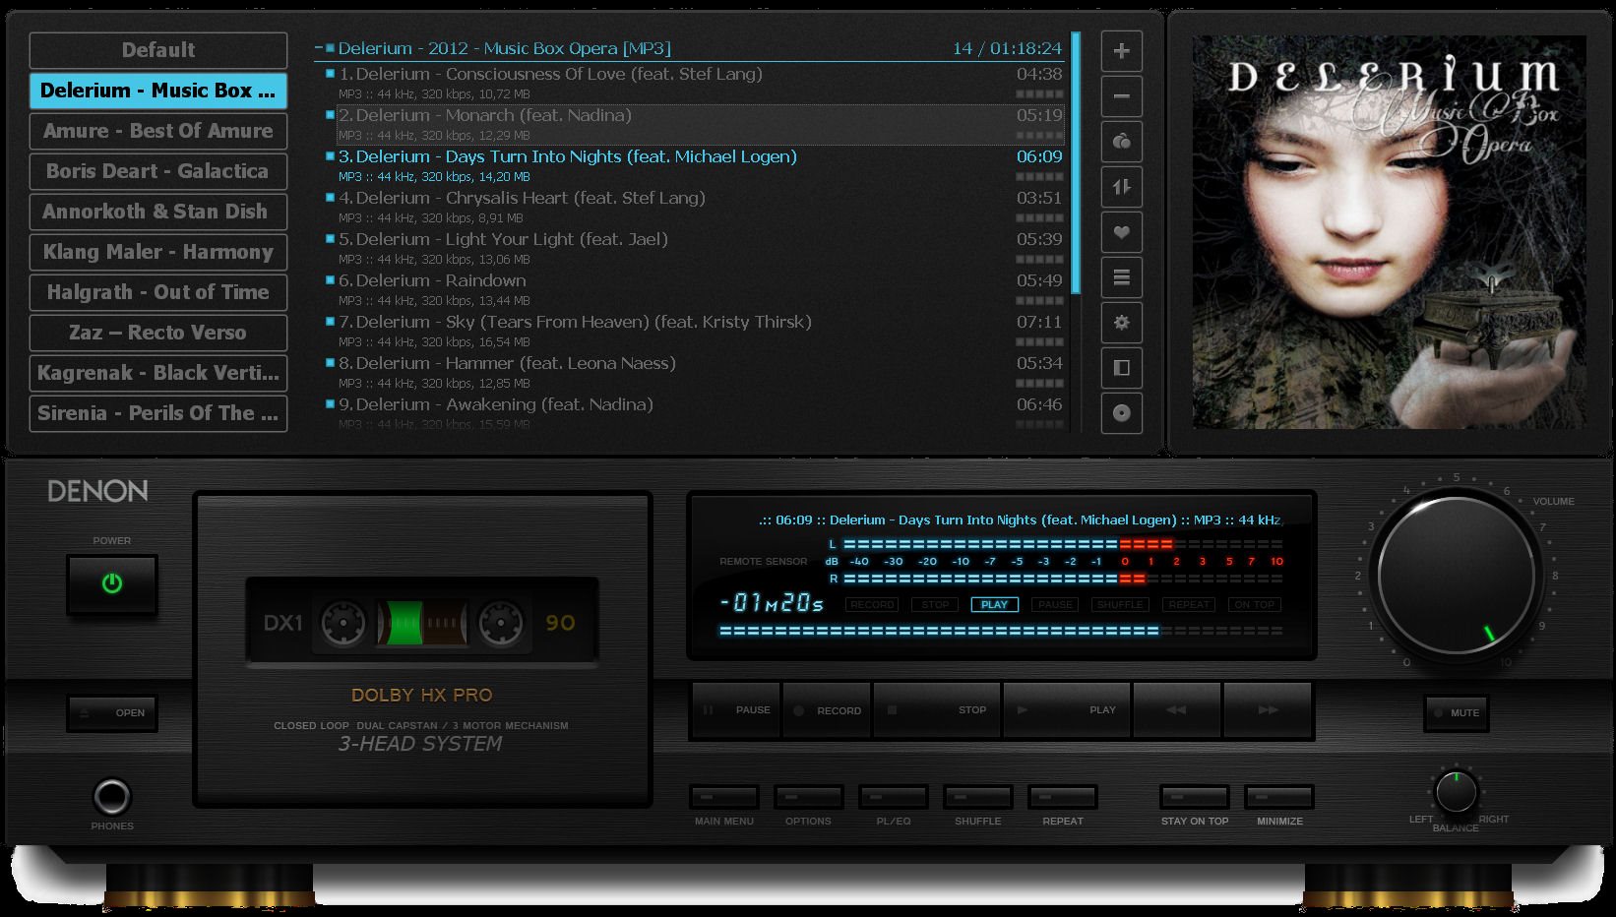Click the disc icon at bottom of playlist toolbar
Viewport: 1616px width, 917px height.
tap(1121, 413)
